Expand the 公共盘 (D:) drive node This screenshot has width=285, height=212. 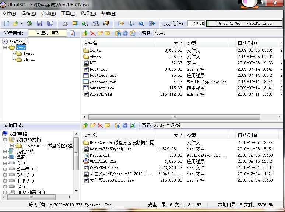coord(5,169)
